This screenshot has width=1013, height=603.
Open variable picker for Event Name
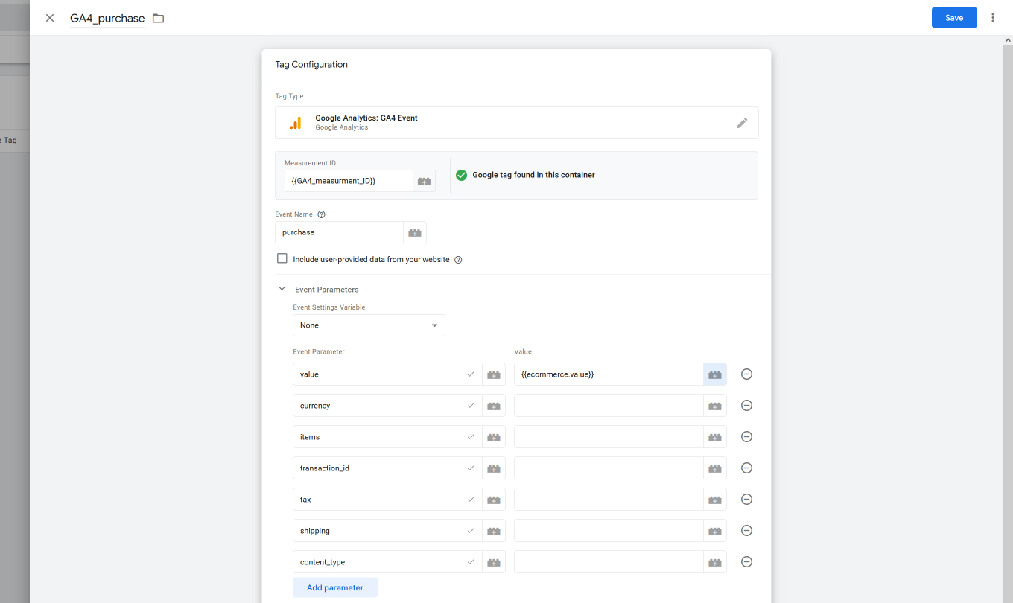[x=415, y=232]
